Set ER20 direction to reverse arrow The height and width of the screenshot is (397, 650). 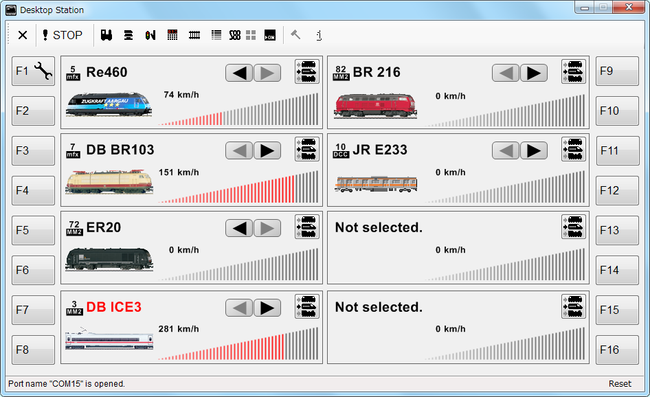pos(239,228)
